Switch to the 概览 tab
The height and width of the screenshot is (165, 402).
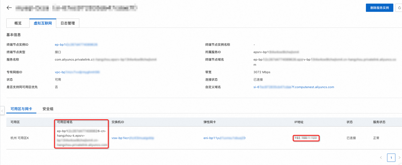tap(18, 23)
